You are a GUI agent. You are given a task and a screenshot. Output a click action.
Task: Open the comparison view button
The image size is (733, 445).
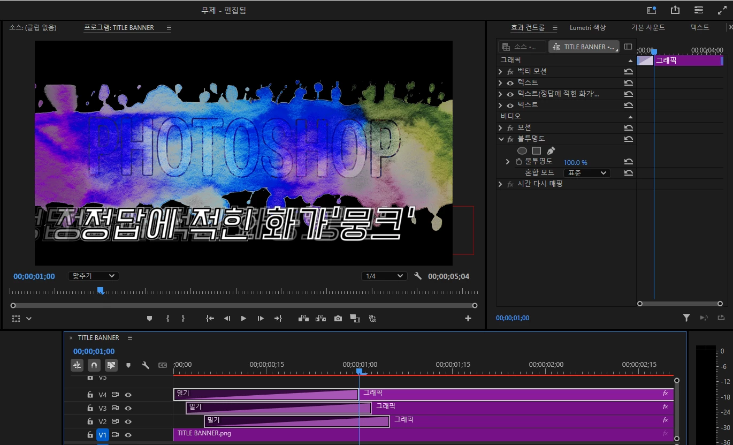tap(355, 318)
